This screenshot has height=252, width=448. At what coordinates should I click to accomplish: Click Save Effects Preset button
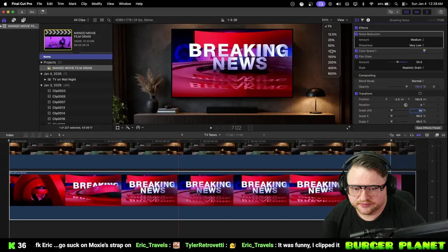(428, 128)
